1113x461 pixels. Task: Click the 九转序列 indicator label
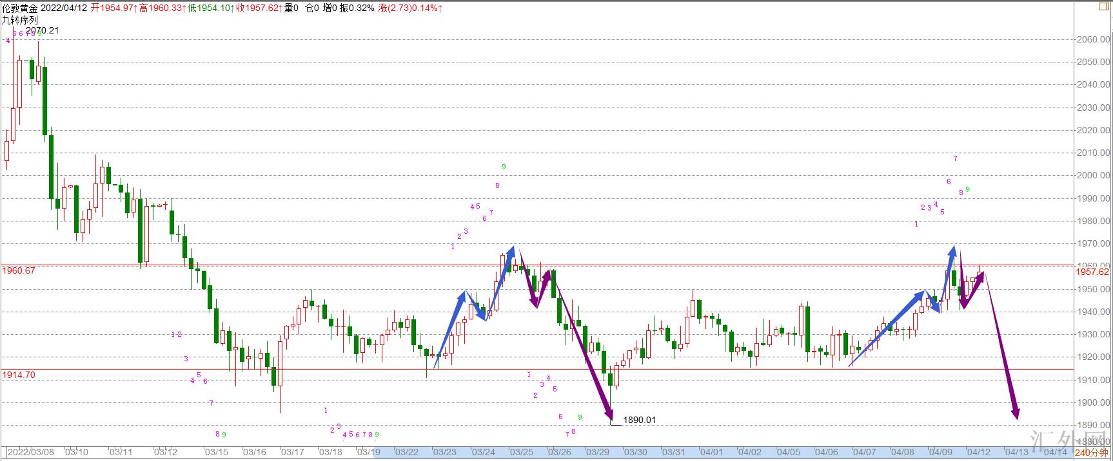pos(19,20)
